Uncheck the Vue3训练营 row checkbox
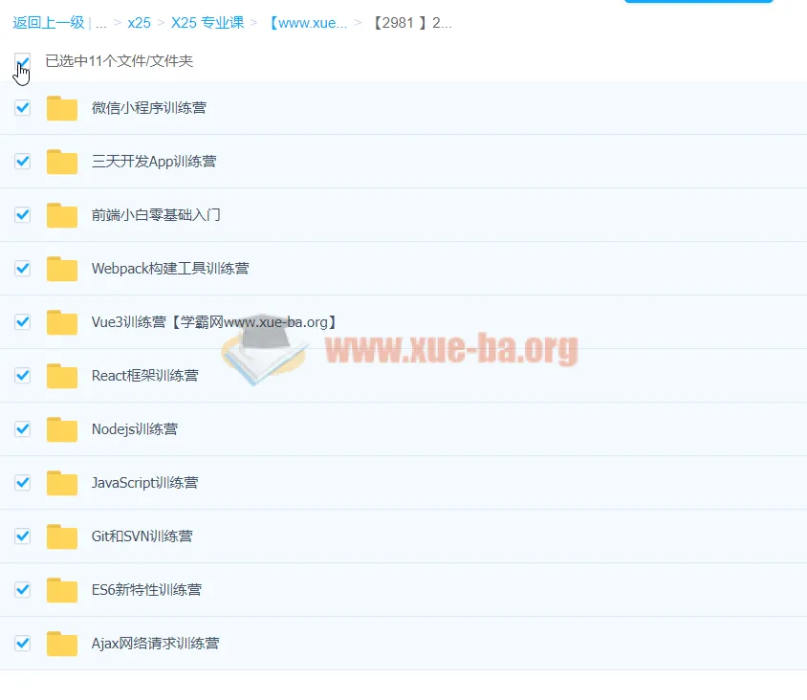The image size is (807, 700). 22,322
